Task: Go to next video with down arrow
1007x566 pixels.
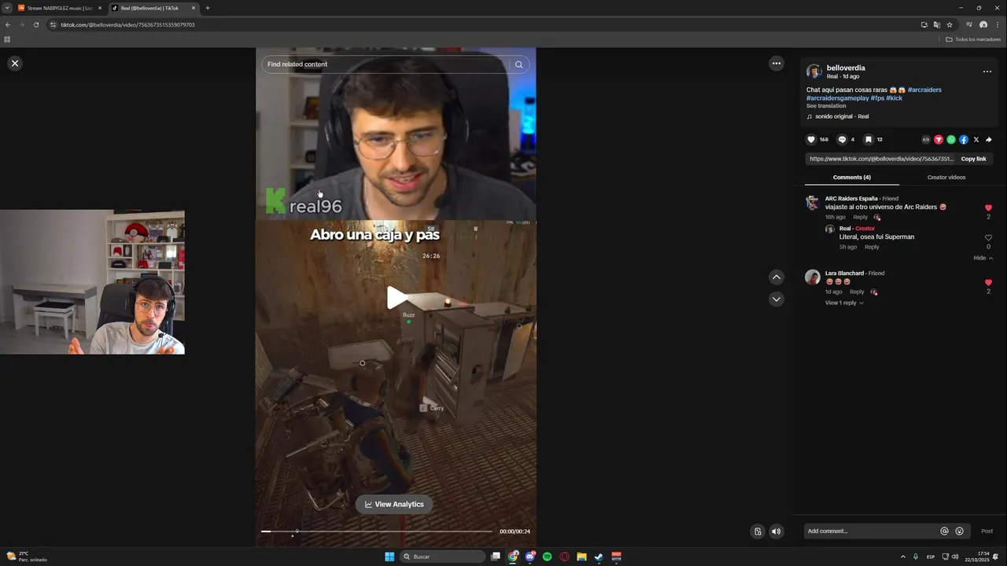Action: pyautogui.click(x=776, y=300)
